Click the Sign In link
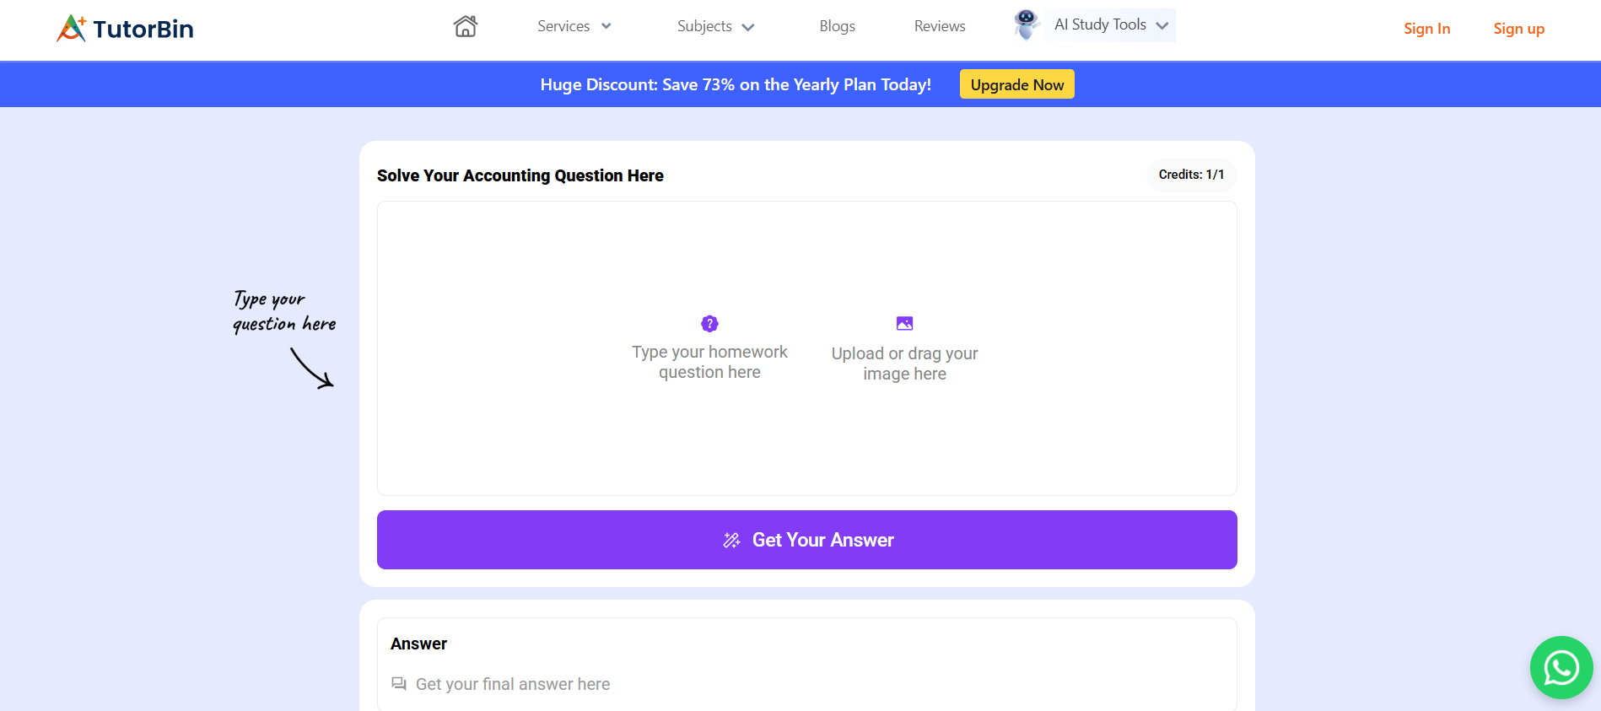Screen dimensions: 1601x711 point(1427,29)
